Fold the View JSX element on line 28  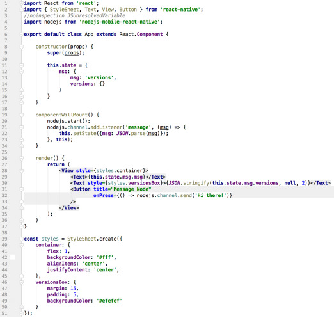[x=22, y=171]
